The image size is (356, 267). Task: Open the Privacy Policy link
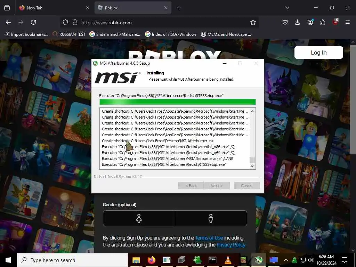pyautogui.click(x=231, y=245)
